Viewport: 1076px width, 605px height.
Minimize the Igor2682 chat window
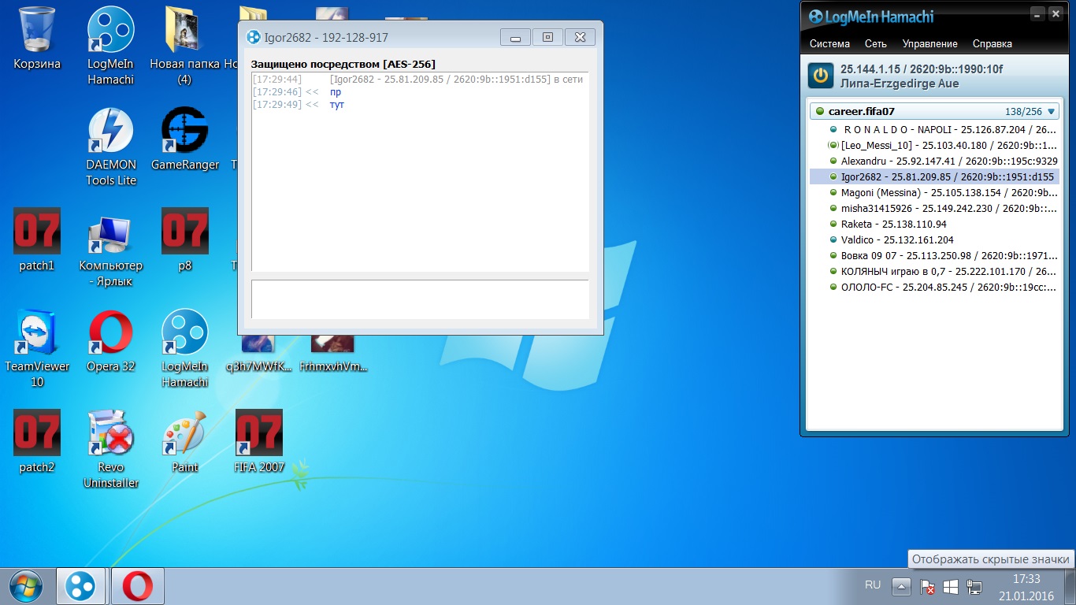click(x=515, y=37)
